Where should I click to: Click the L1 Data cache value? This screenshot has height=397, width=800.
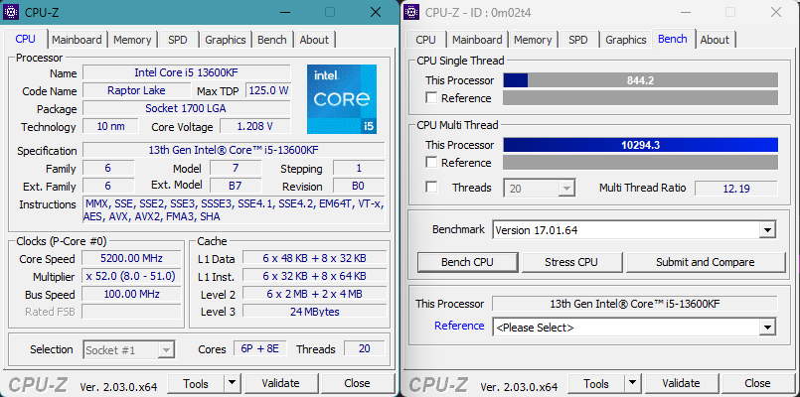click(x=314, y=258)
